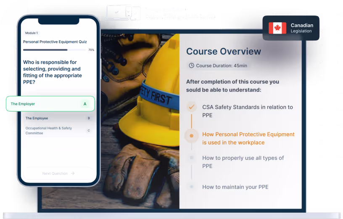The width and height of the screenshot is (343, 219).
Task: Click the orange checkmark for CSA Safety Standards
Action: point(191,107)
